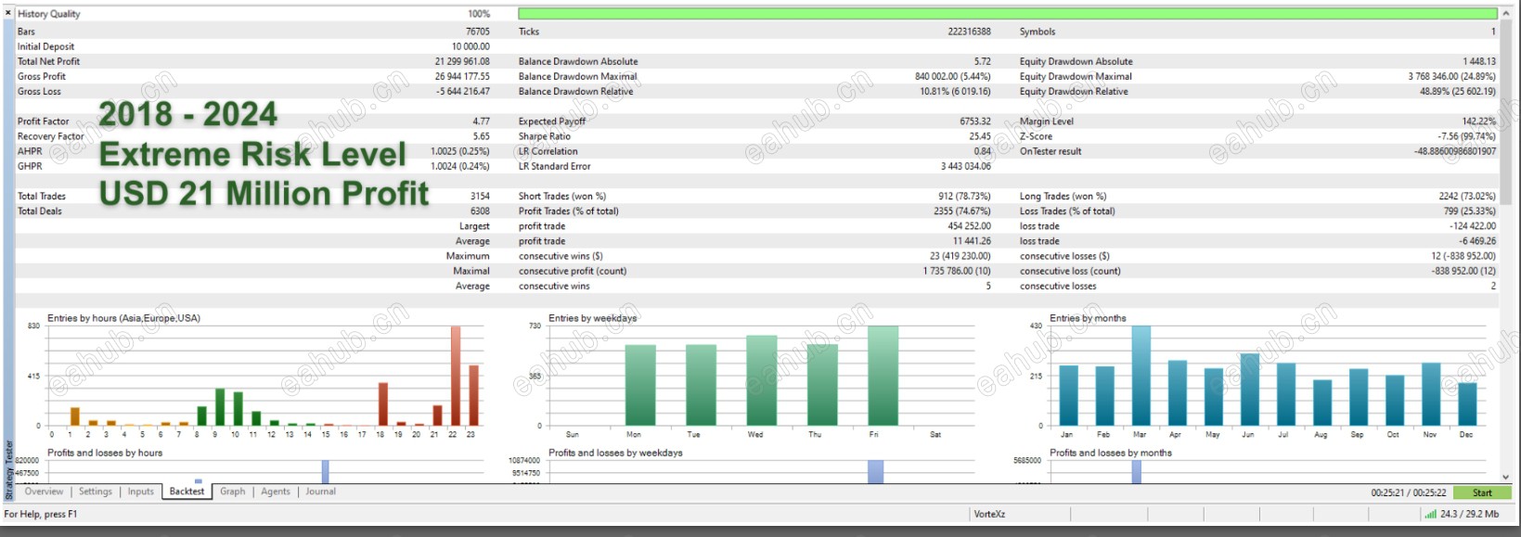Image resolution: width=1521 pixels, height=537 pixels.
Task: Select the History Quality label
Action: [x=48, y=14]
